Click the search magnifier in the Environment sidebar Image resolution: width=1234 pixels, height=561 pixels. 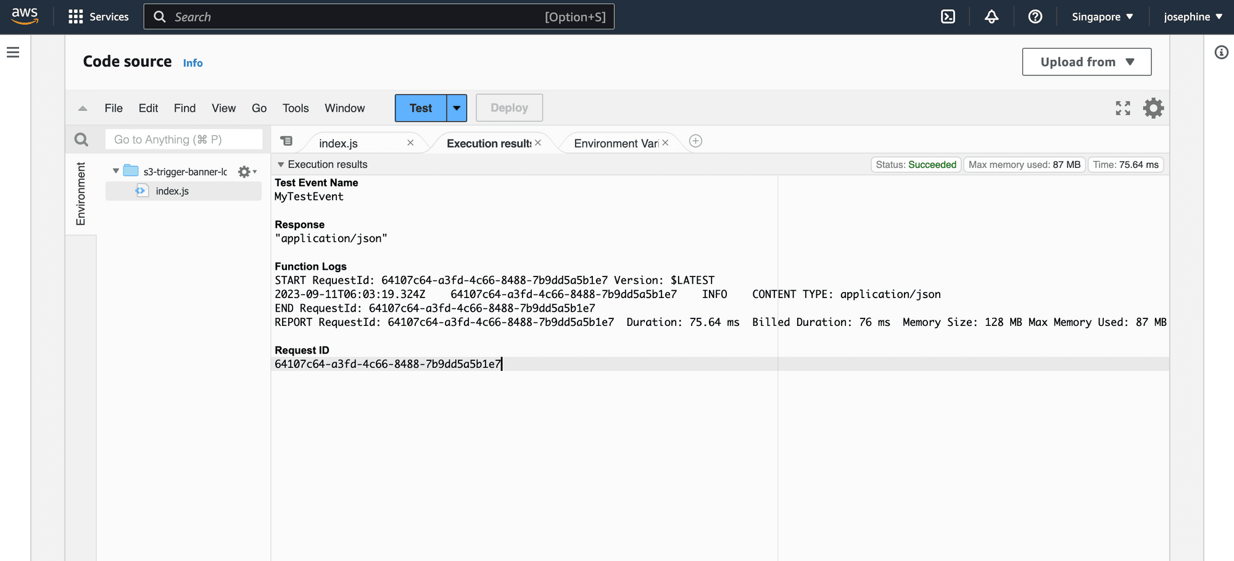[81, 139]
